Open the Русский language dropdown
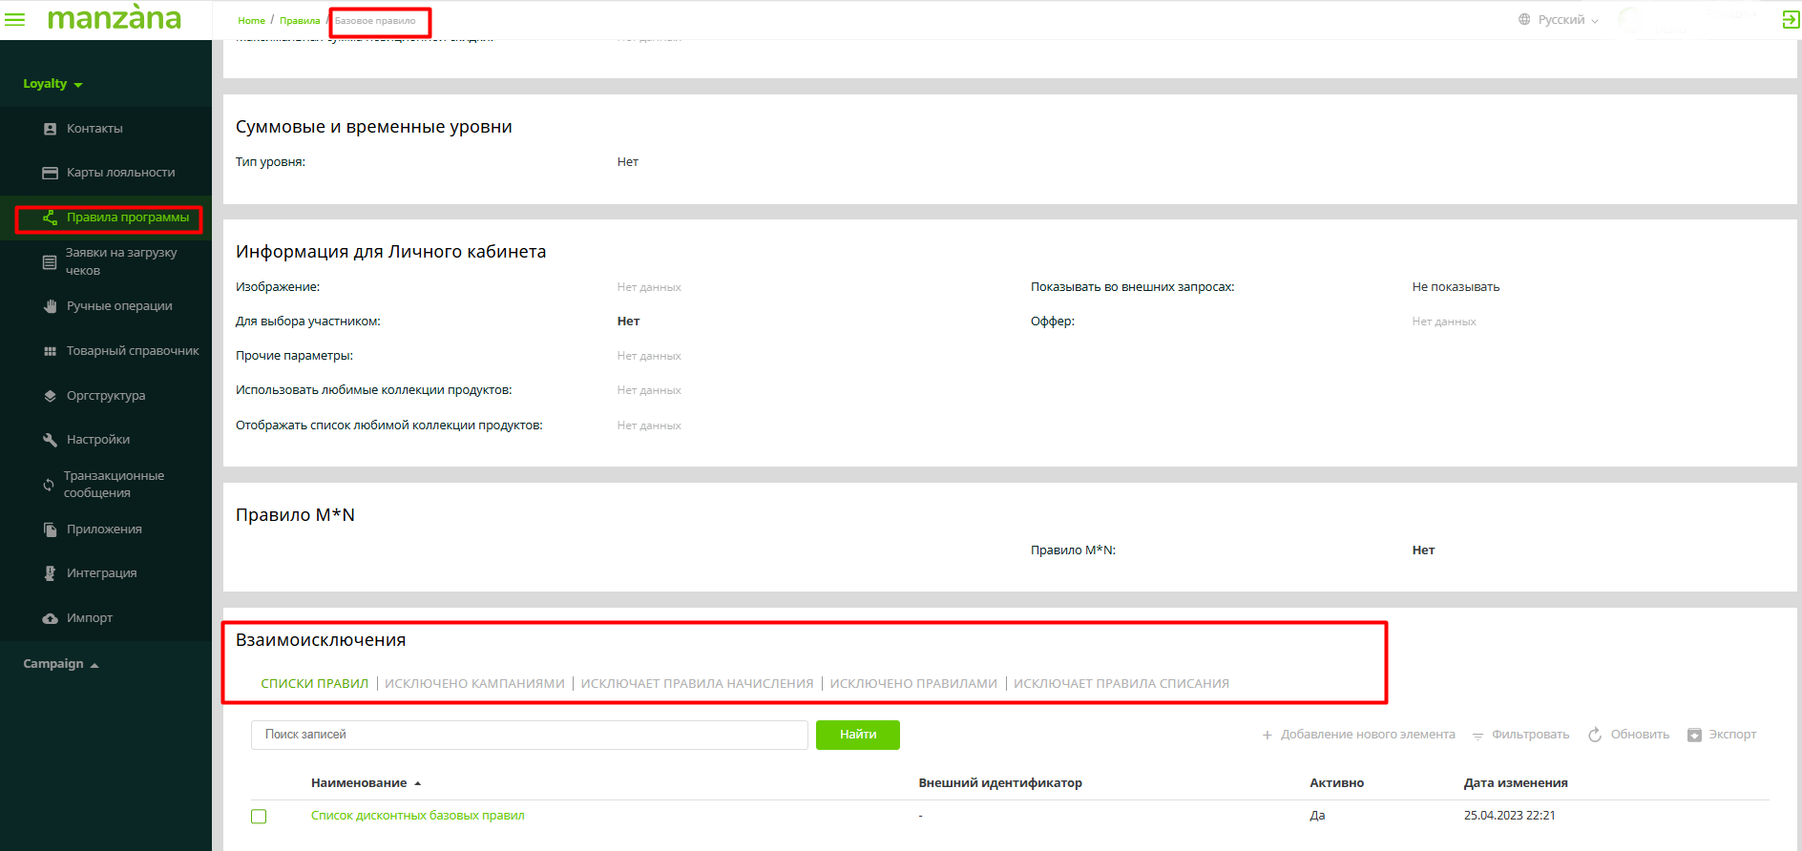 1560,20
